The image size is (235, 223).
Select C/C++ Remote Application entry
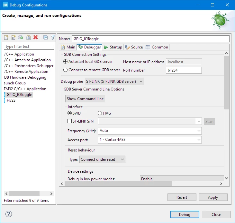click(x=26, y=72)
